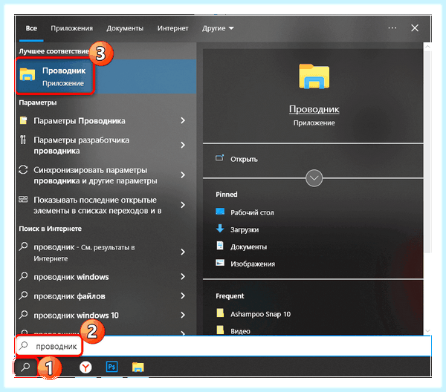Screen dimensions: 446x392
Task: Click the preview pane scrollbar down arrow
Action: tap(427, 331)
